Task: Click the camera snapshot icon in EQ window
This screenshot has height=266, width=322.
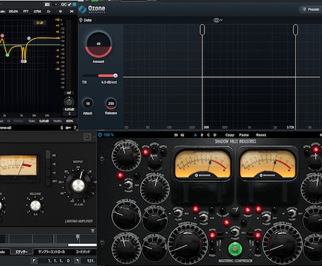Action: coord(47,4)
